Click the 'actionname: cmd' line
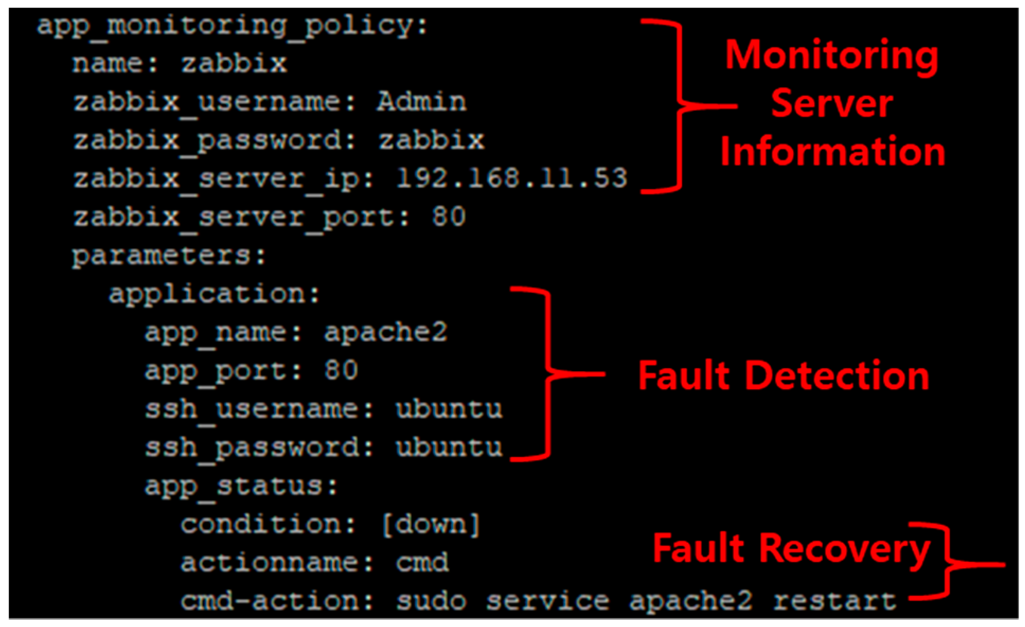 pos(315,563)
